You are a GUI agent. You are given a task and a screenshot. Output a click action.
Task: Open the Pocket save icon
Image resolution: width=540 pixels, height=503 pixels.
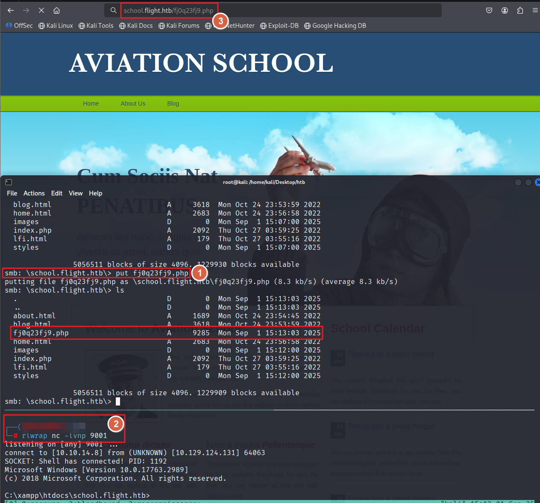[x=489, y=10]
